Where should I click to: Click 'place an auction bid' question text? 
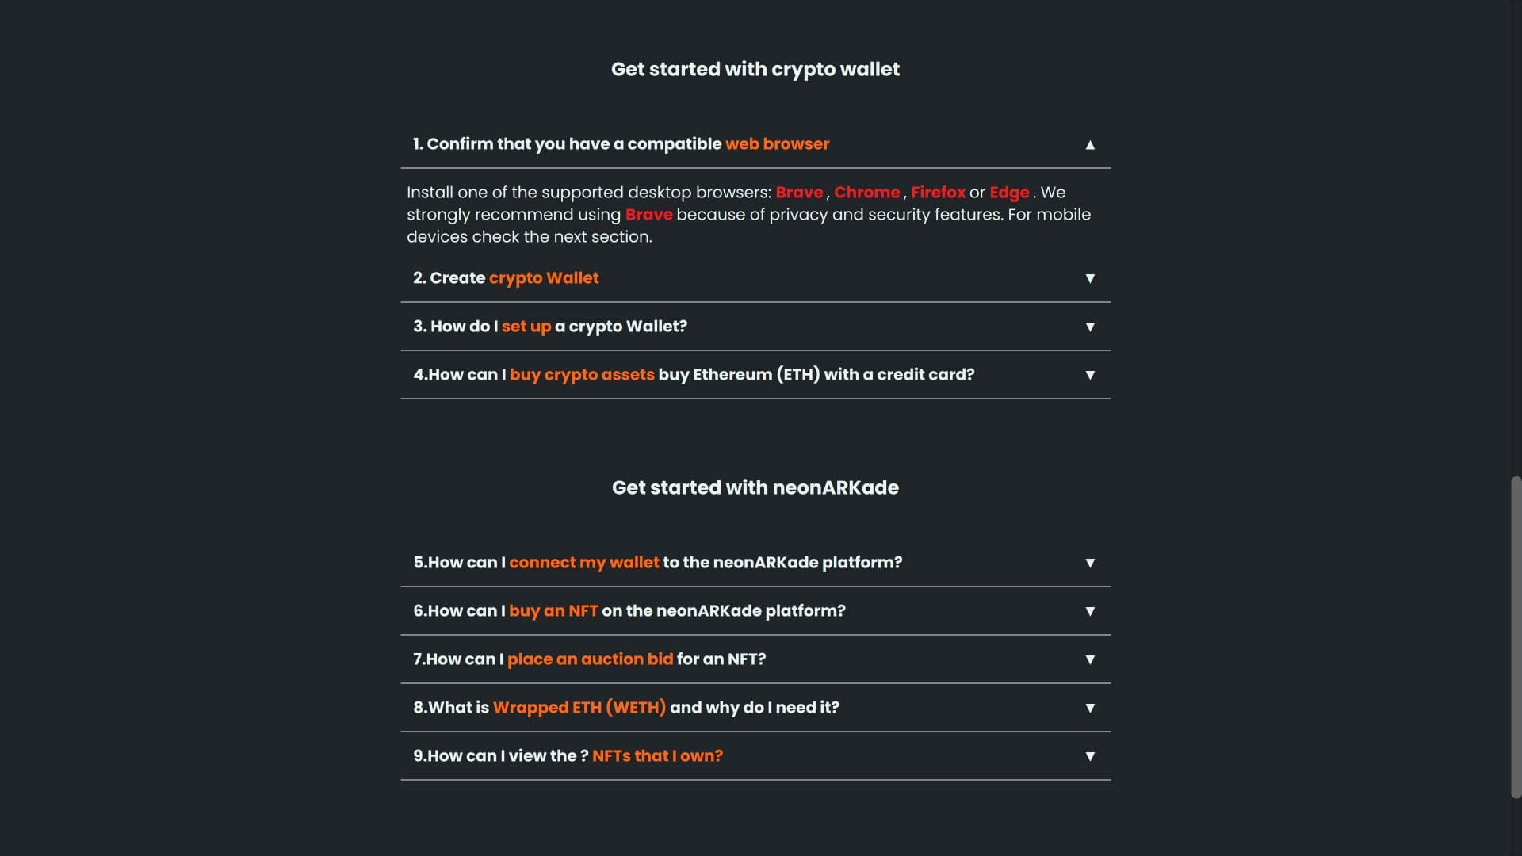(589, 659)
